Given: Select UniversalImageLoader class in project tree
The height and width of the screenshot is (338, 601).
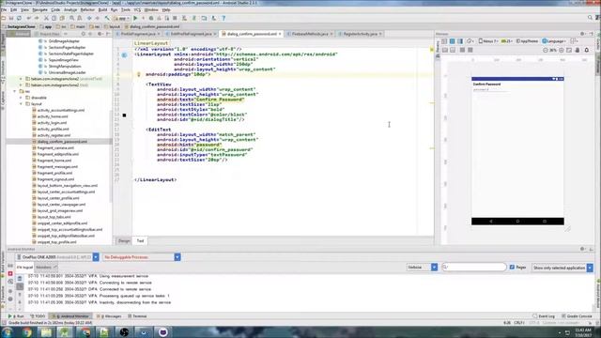Looking at the screenshot, I should (x=67, y=72).
